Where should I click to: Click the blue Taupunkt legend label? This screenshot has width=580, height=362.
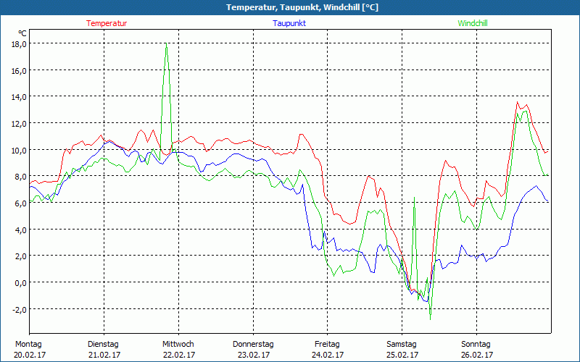tap(289, 23)
